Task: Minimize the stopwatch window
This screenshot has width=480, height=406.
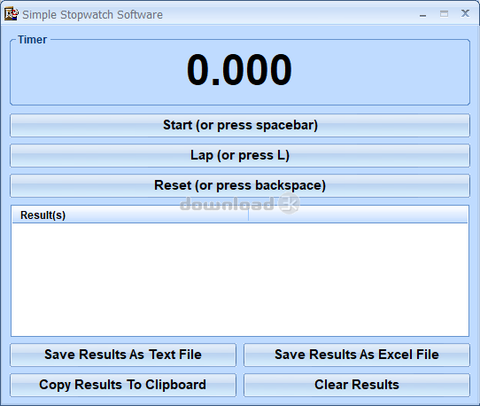Action: (422, 14)
